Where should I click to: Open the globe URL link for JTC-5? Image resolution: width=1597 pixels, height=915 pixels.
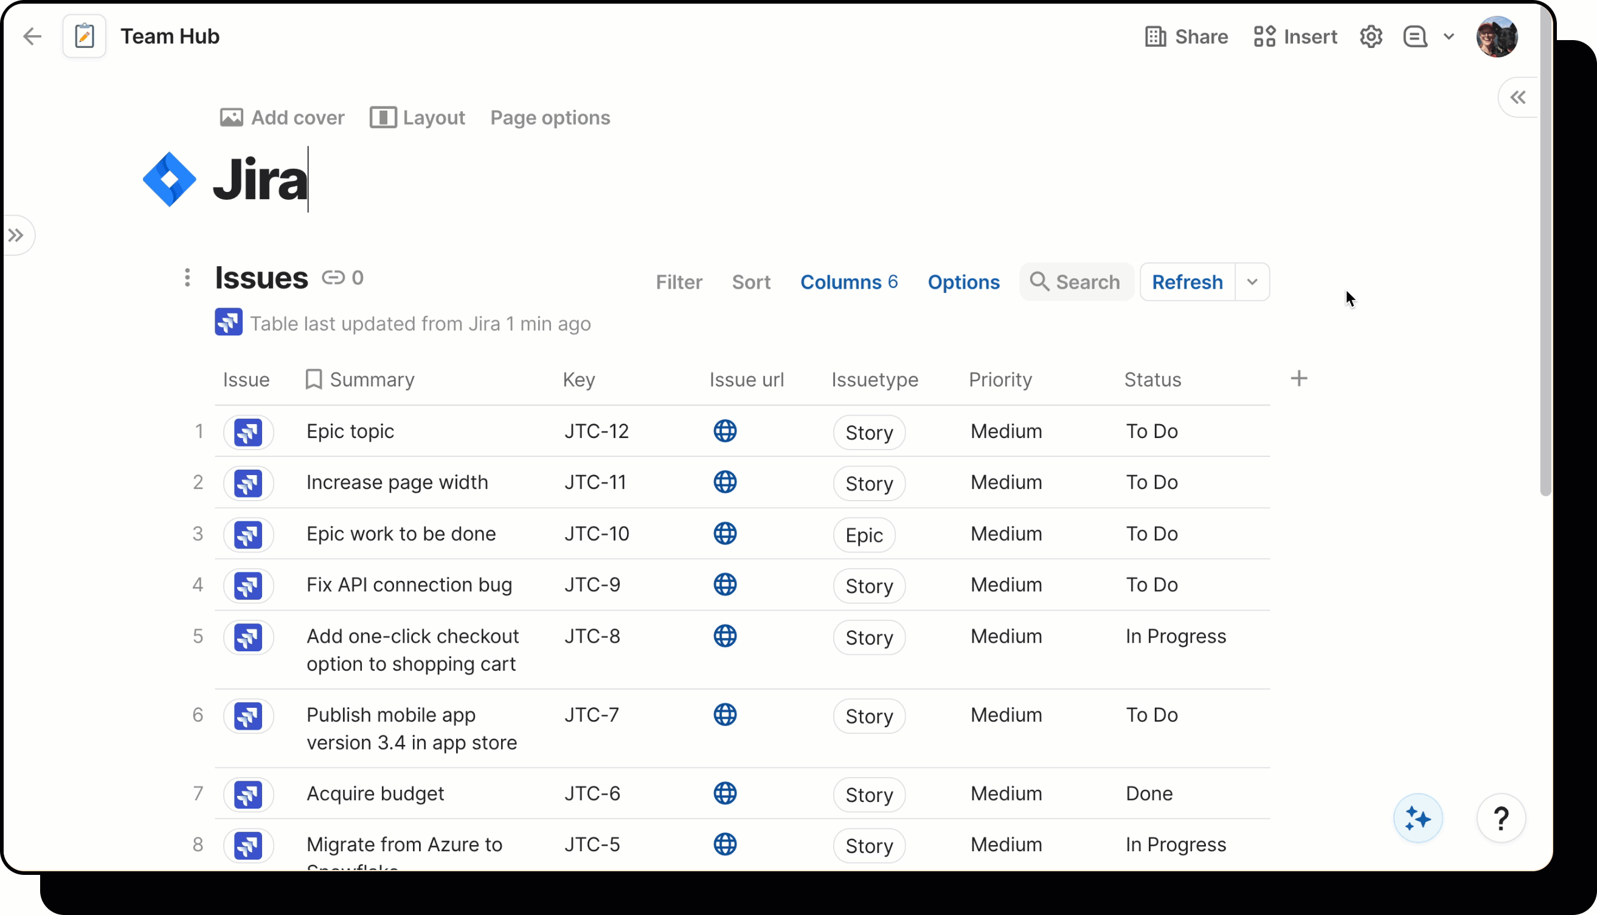pyautogui.click(x=724, y=844)
